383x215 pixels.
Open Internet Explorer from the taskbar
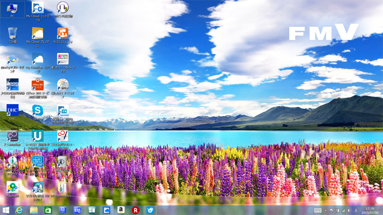pos(20,210)
